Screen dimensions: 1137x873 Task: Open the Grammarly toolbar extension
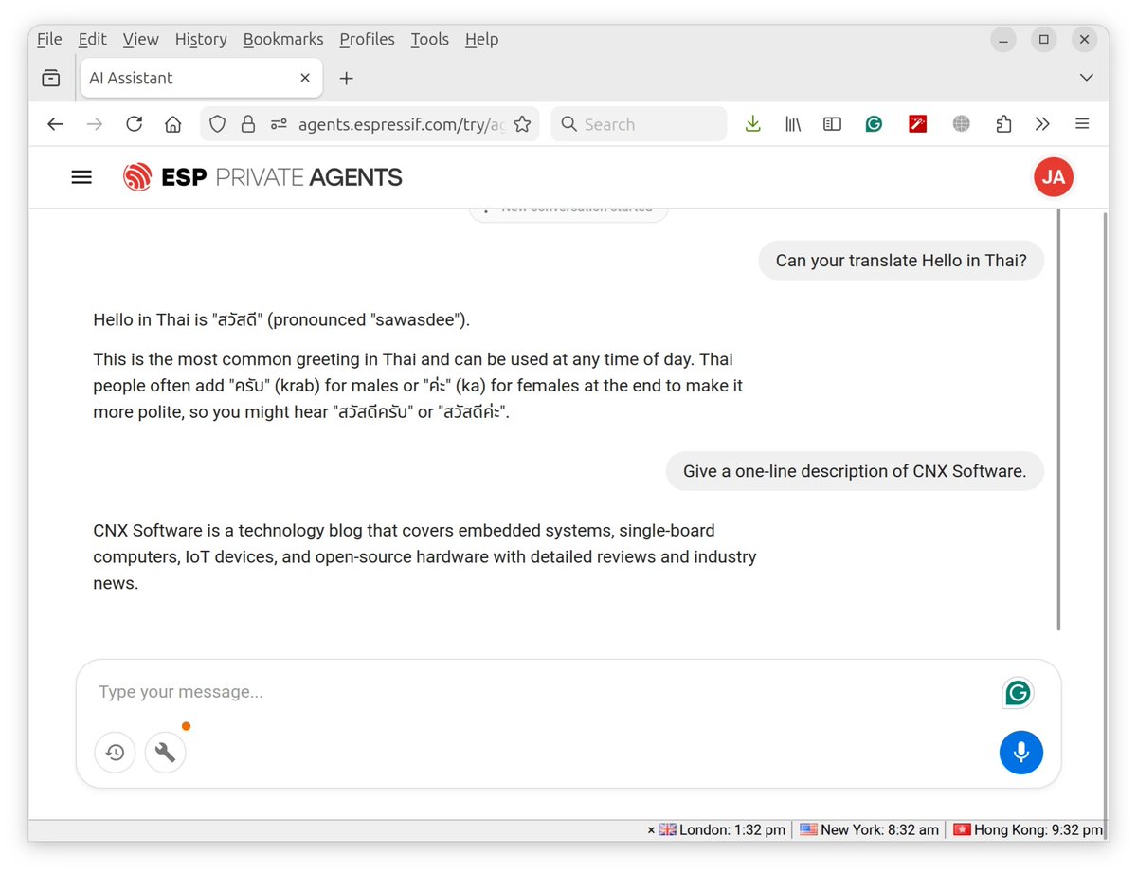point(874,124)
